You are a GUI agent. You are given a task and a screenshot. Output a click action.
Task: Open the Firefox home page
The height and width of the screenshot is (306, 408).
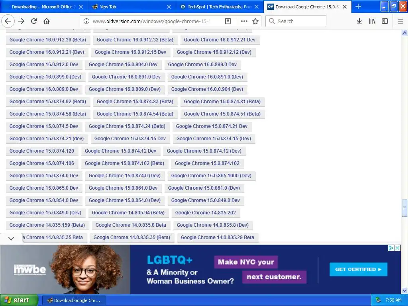tap(47, 22)
